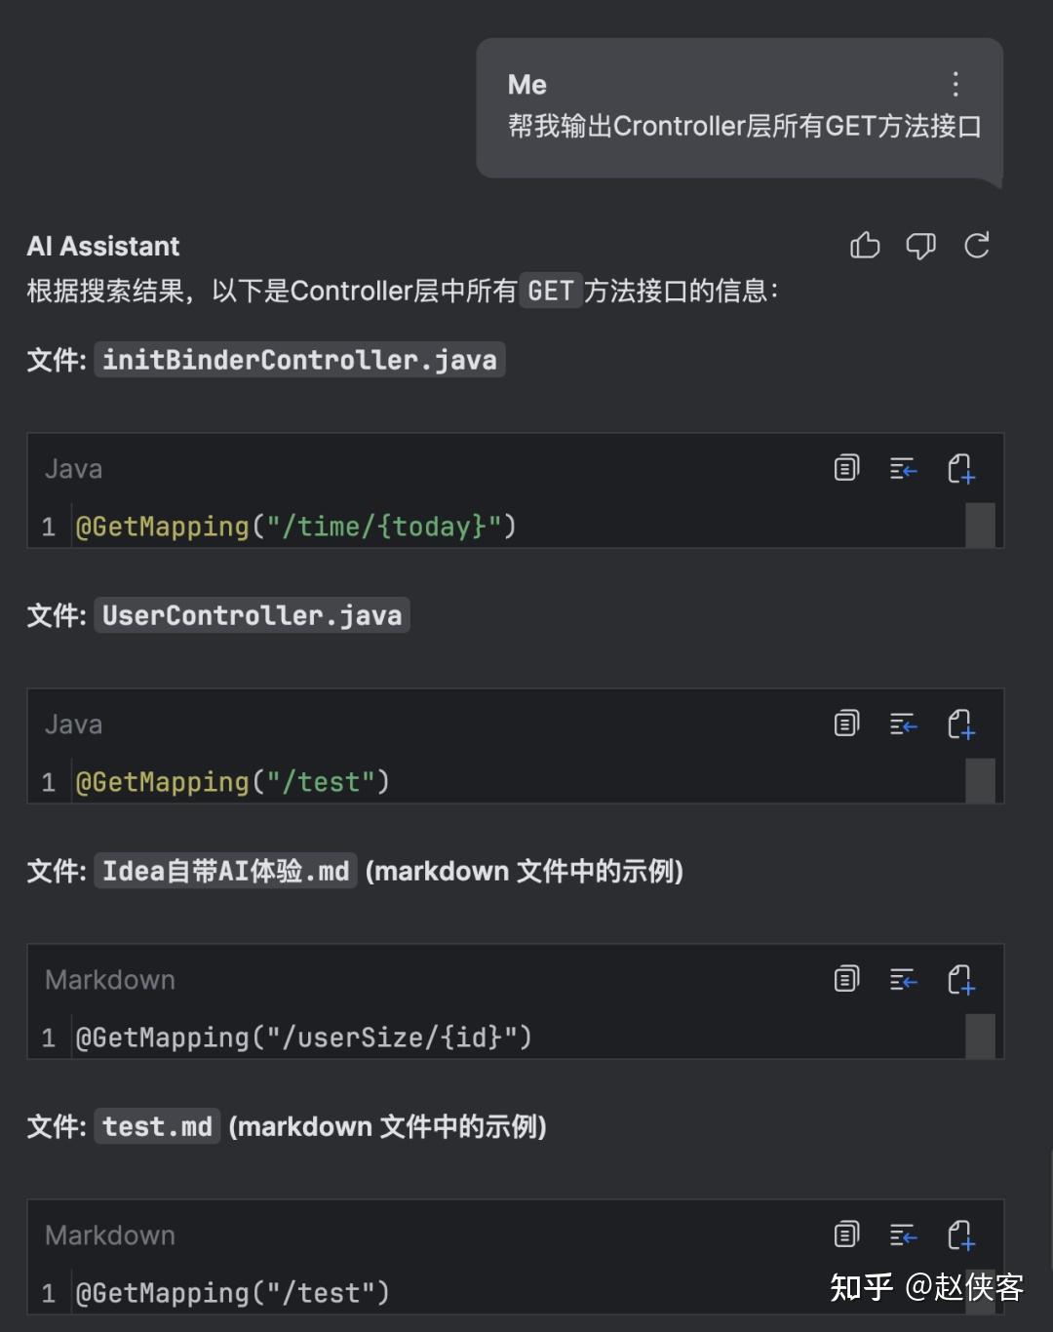Create new file from initBinderController snippet
This screenshot has height=1332, width=1053.
962,471
